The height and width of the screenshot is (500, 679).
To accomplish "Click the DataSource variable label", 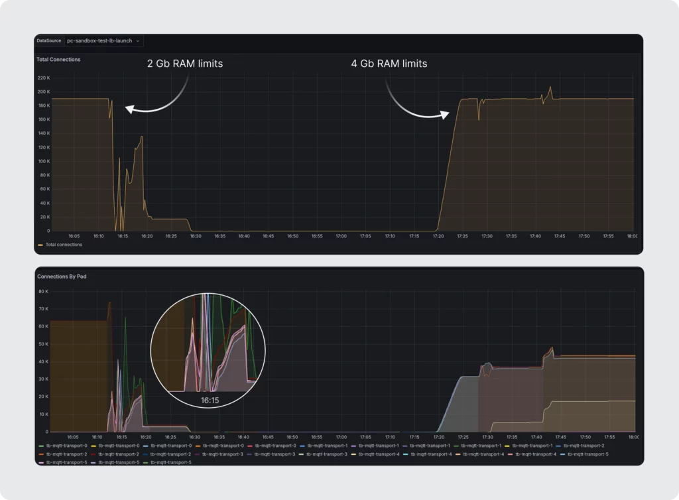I will click(x=49, y=40).
